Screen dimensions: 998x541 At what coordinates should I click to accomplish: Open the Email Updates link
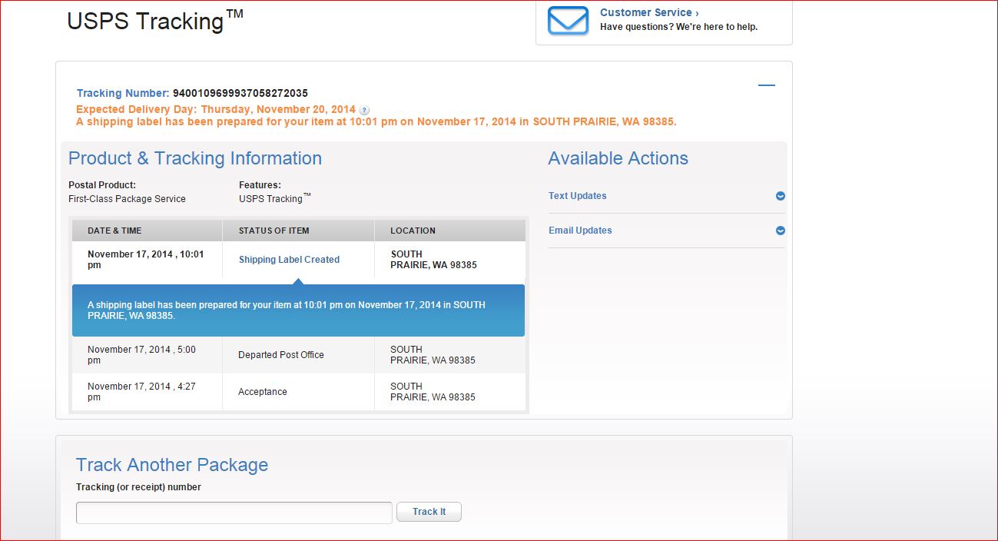[580, 231]
